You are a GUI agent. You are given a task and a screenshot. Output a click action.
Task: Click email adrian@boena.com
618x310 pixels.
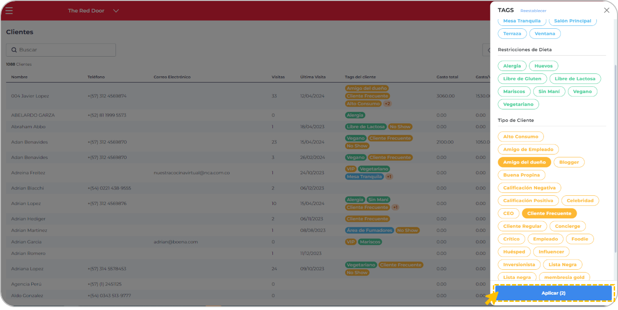[176, 242]
